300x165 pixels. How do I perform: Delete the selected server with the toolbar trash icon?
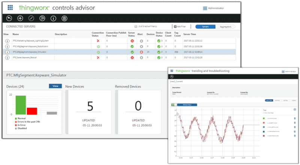(64, 18)
